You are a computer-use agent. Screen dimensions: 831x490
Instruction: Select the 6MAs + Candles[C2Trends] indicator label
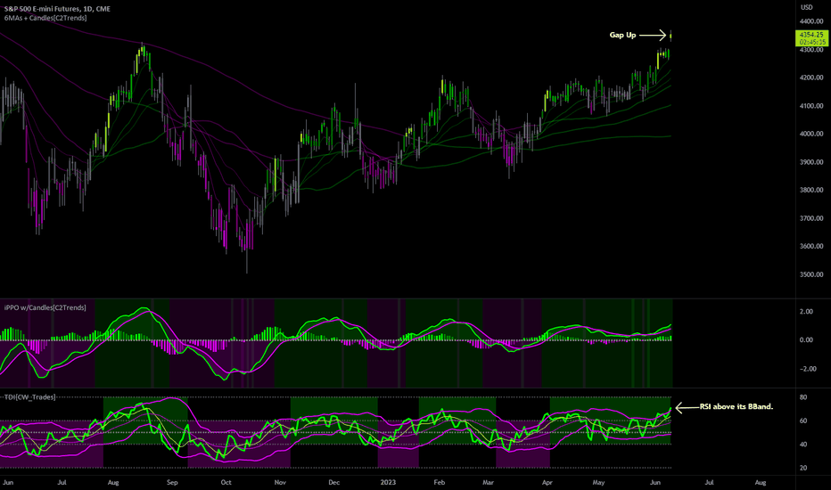(x=45, y=18)
